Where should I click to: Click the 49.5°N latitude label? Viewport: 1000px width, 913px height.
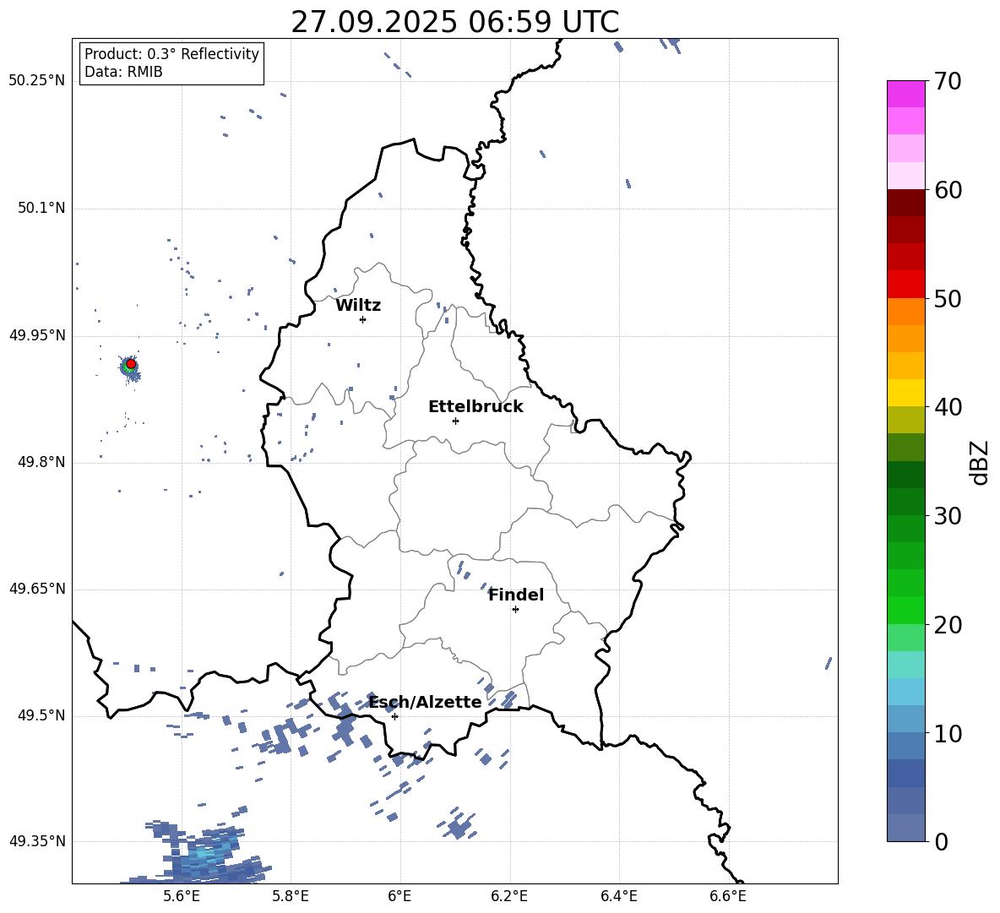pos(41,715)
